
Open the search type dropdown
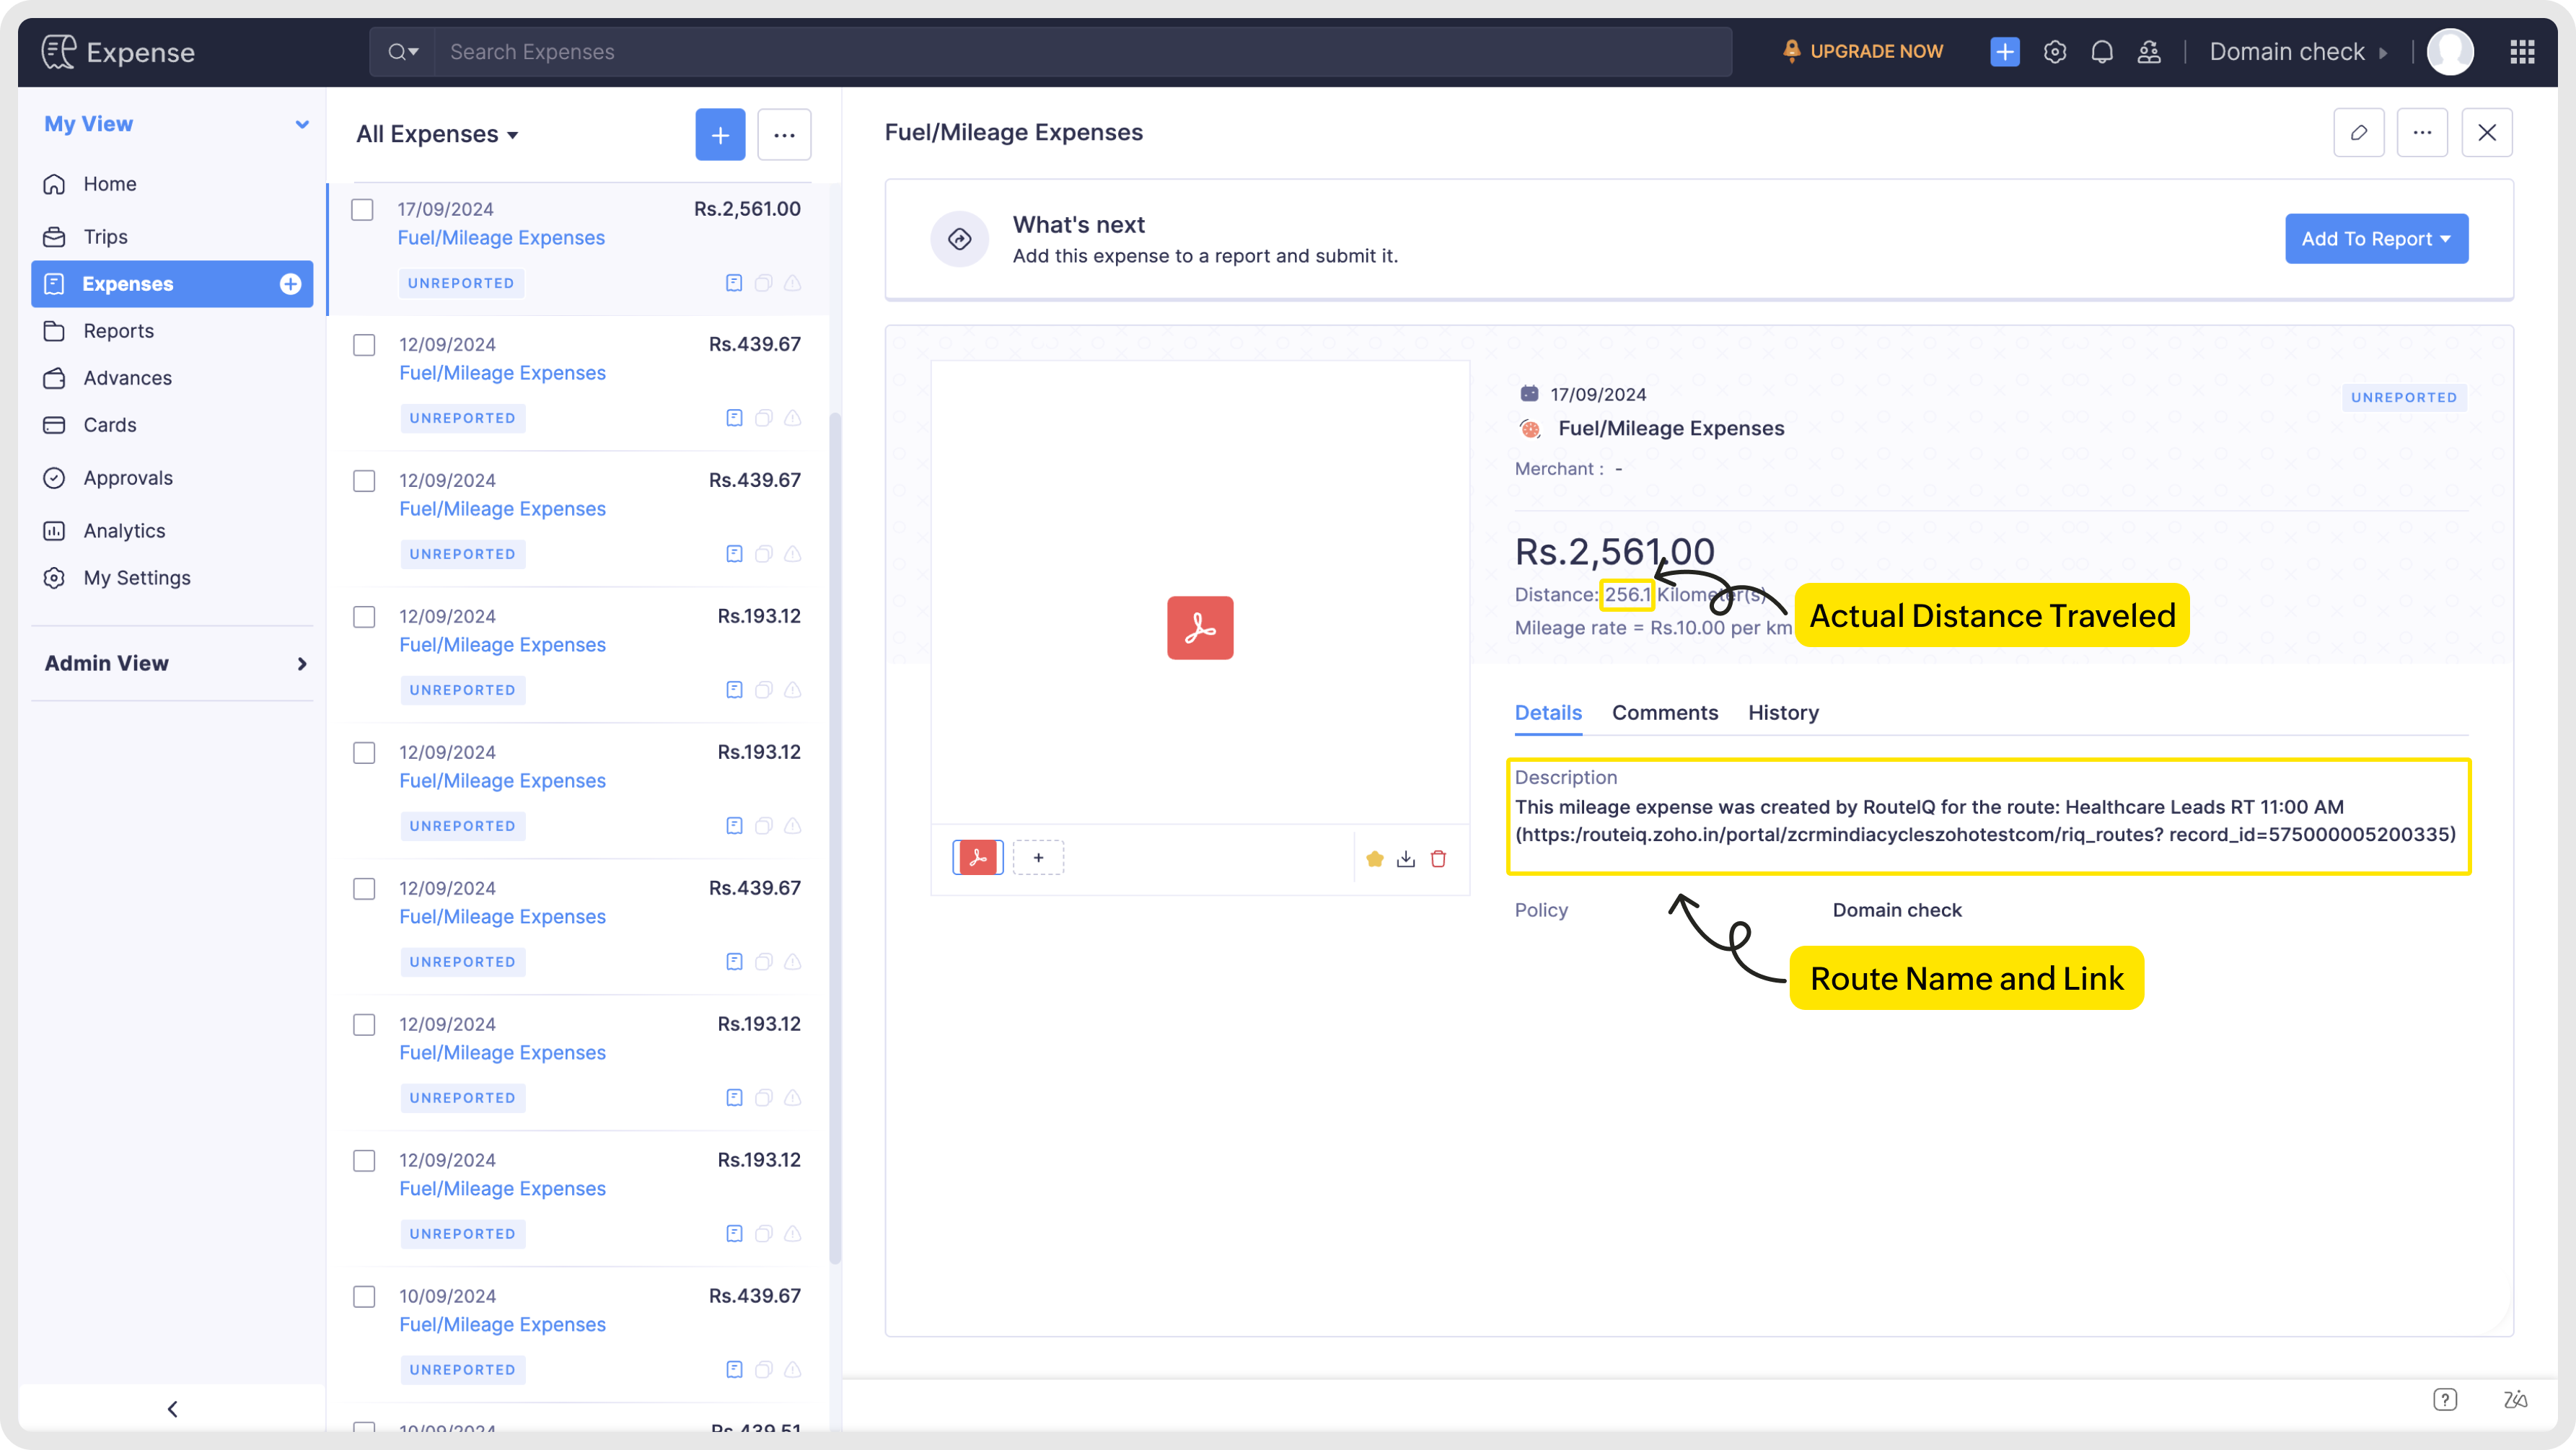pyautogui.click(x=403, y=52)
